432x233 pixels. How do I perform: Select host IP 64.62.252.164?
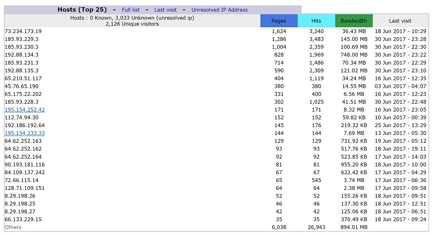pyautogui.click(x=23, y=157)
